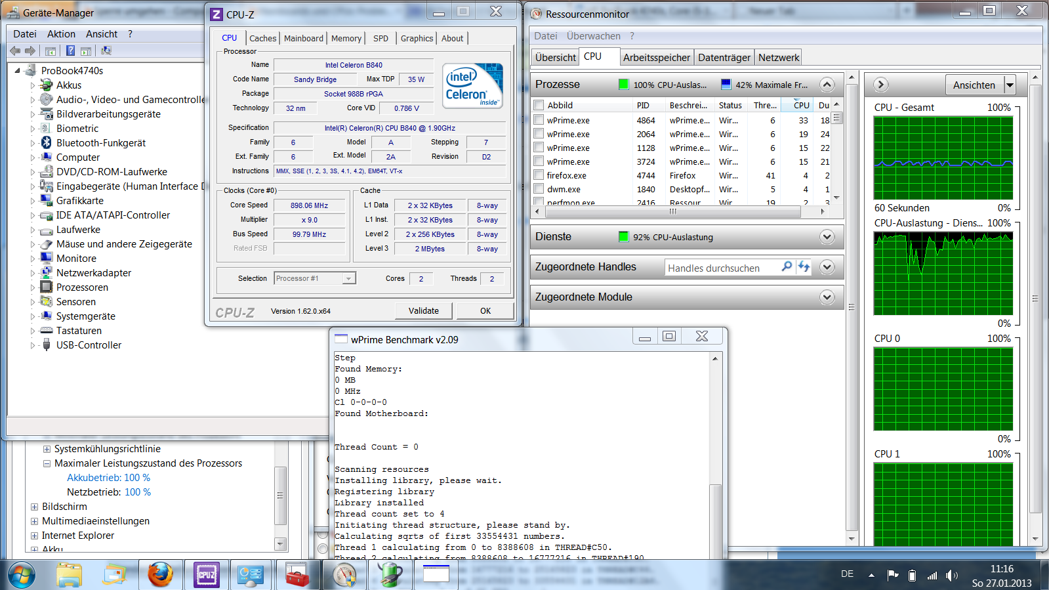Viewport: 1049px width, 590px height.
Task: Select the Bluetooth-Funkgerät icon
Action: tap(46, 143)
